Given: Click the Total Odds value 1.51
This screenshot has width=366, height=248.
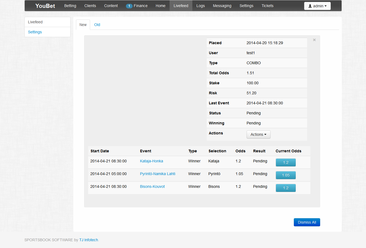Looking at the screenshot, I should click(250, 73).
